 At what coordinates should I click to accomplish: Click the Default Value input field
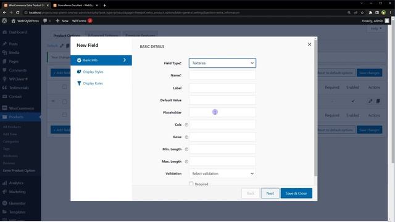click(222, 100)
